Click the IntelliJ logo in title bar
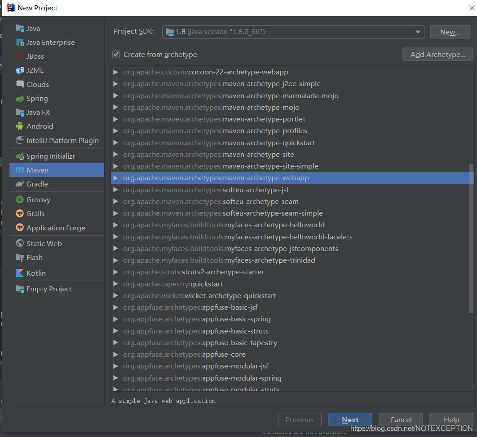The height and width of the screenshot is (437, 477). (11, 8)
